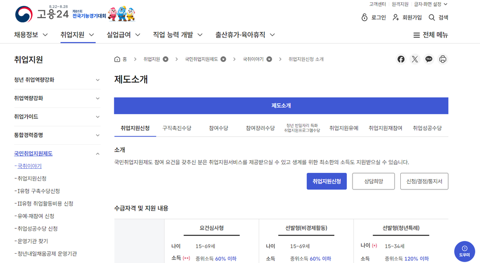Open 원격지원 link

[x=400, y=4]
